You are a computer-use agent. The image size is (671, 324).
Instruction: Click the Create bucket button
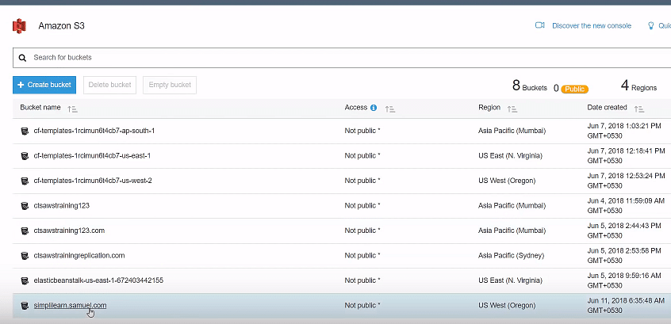[x=44, y=85]
